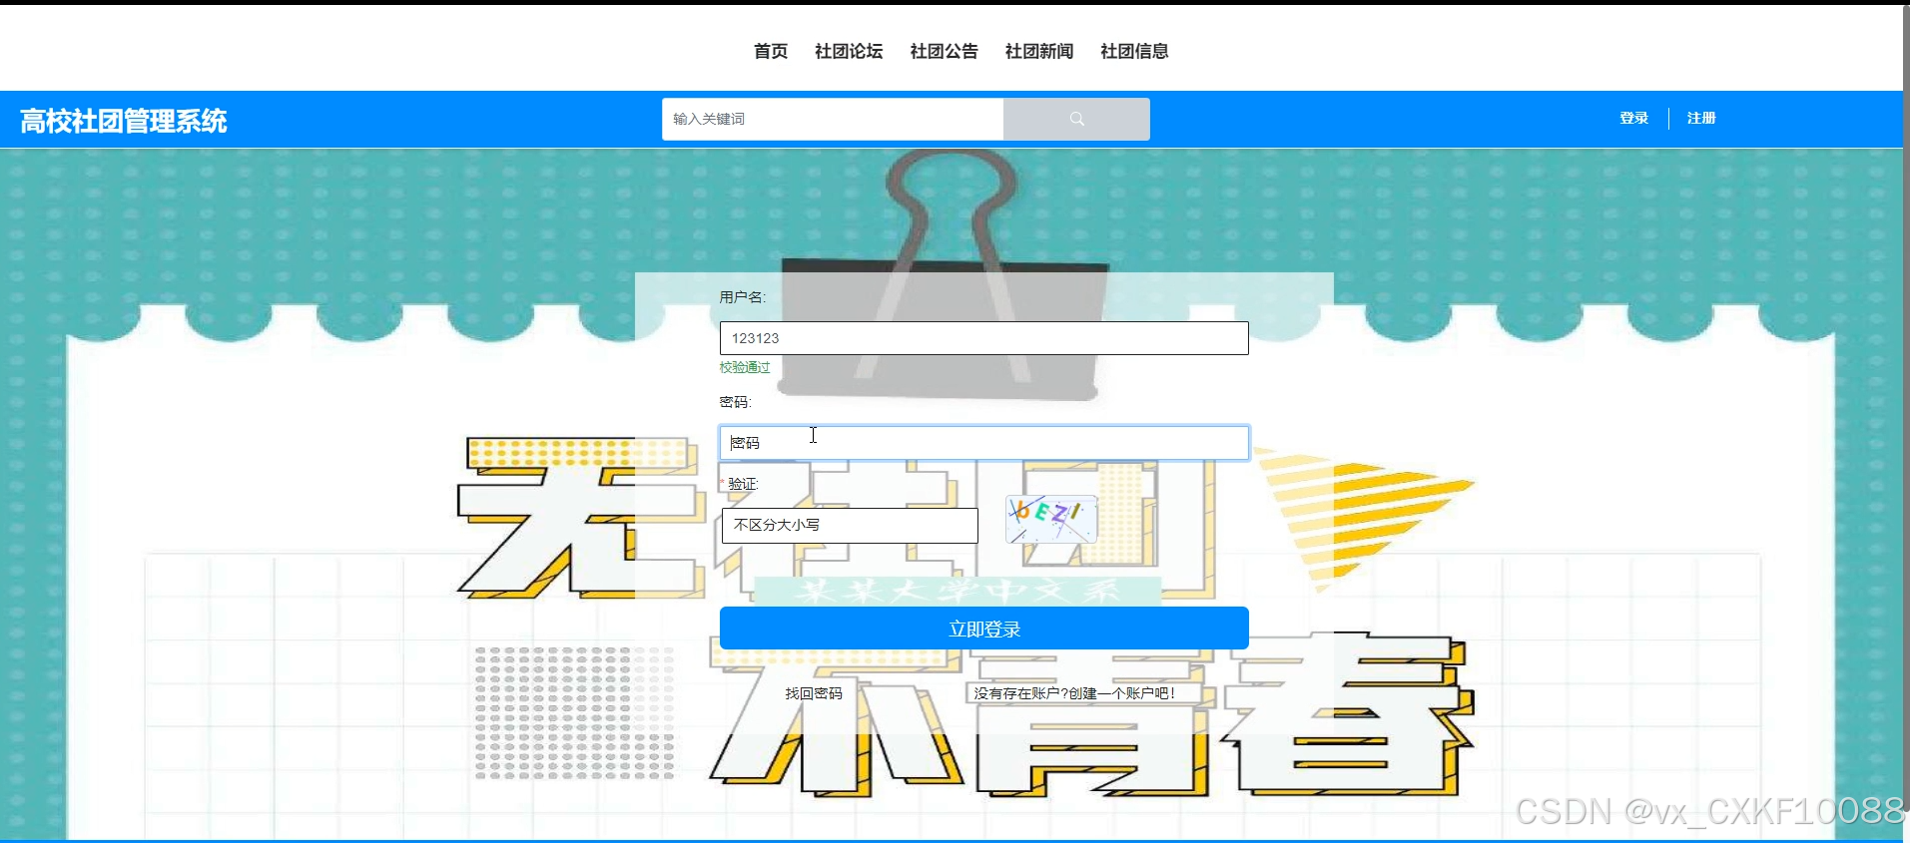Screen dimensions: 1910x843
Task: Click the 验证: label
Action: [x=743, y=484]
